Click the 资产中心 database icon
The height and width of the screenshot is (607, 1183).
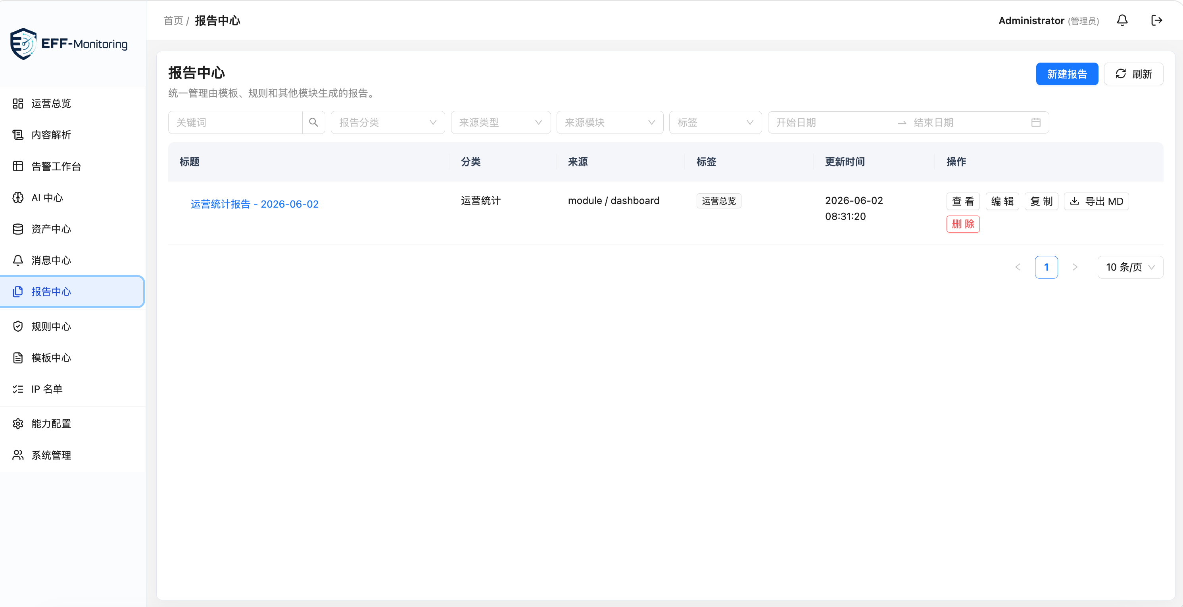point(18,229)
